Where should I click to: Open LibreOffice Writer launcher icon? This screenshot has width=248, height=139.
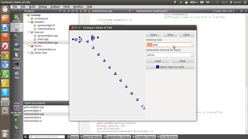[x=5, y=28]
